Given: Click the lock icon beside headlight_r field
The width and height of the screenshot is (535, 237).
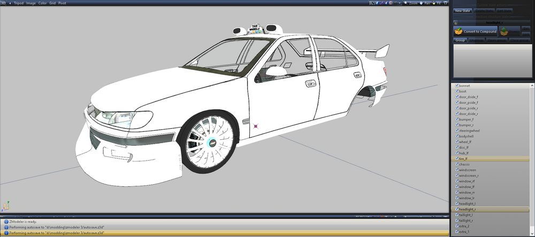Looking at the screenshot, I should pyautogui.click(x=456, y=22).
